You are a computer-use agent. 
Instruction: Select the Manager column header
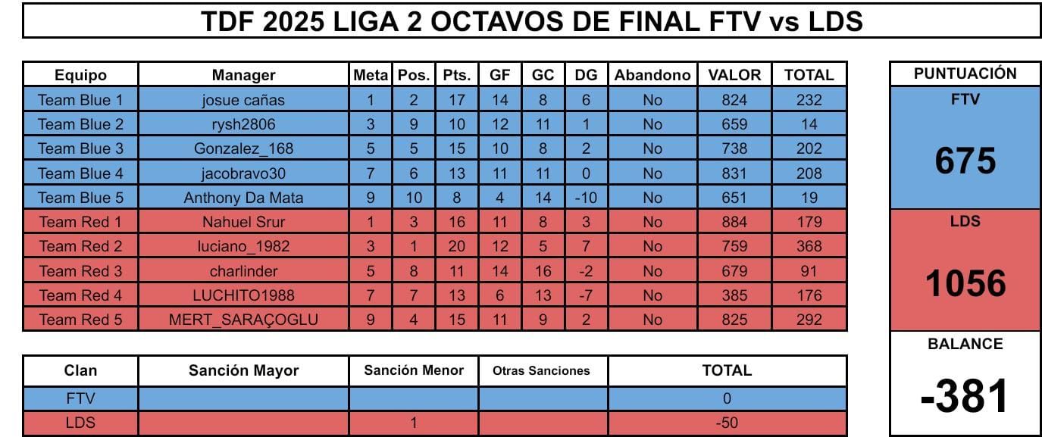[243, 75]
